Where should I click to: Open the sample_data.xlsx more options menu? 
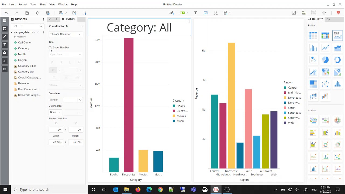point(43,32)
